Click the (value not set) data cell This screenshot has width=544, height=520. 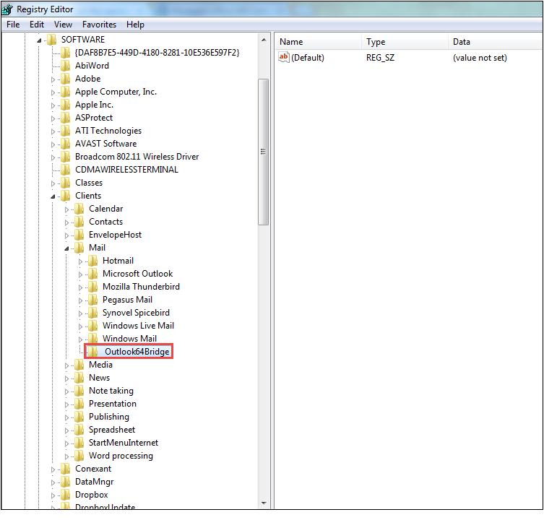click(480, 58)
